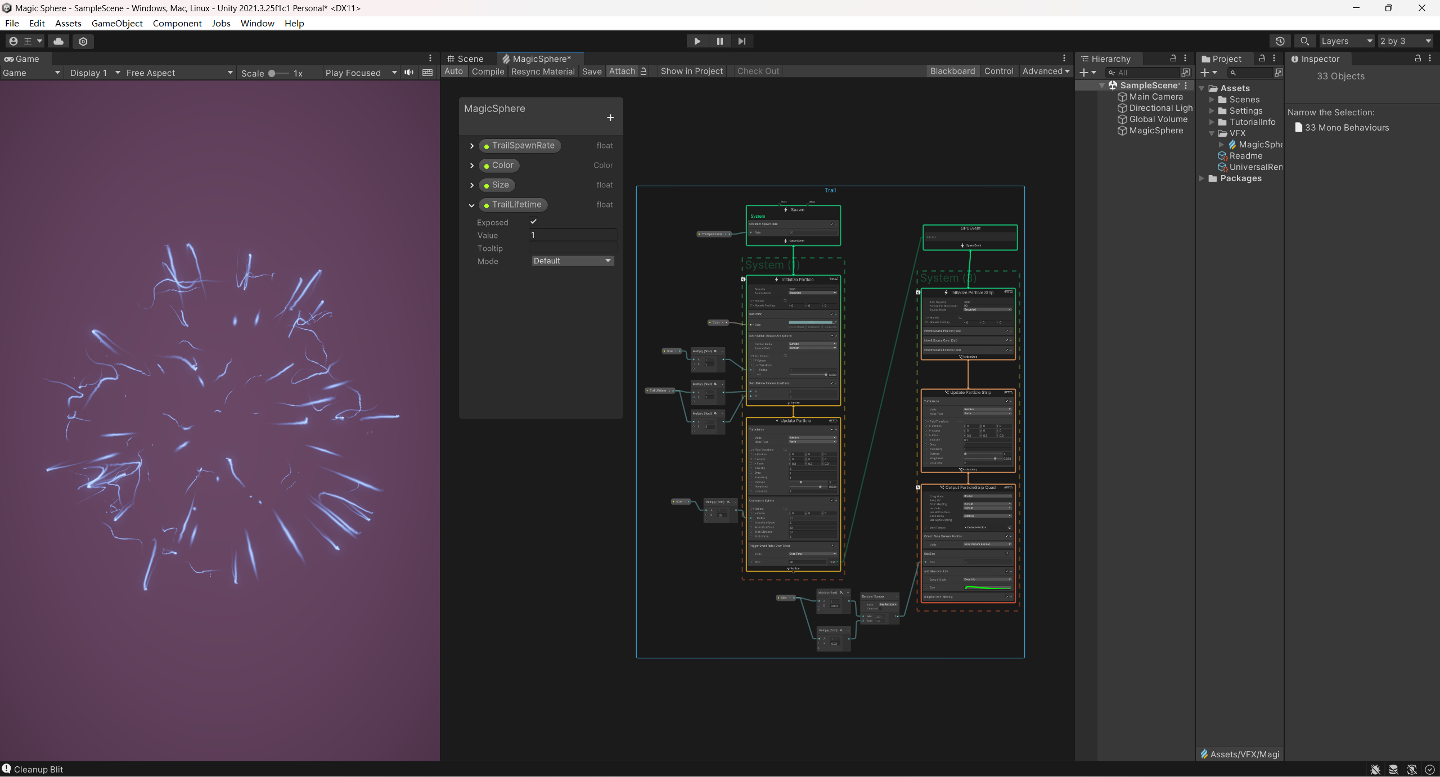The height and width of the screenshot is (777, 1440).
Task: Open the Mode Default dropdown
Action: click(572, 261)
